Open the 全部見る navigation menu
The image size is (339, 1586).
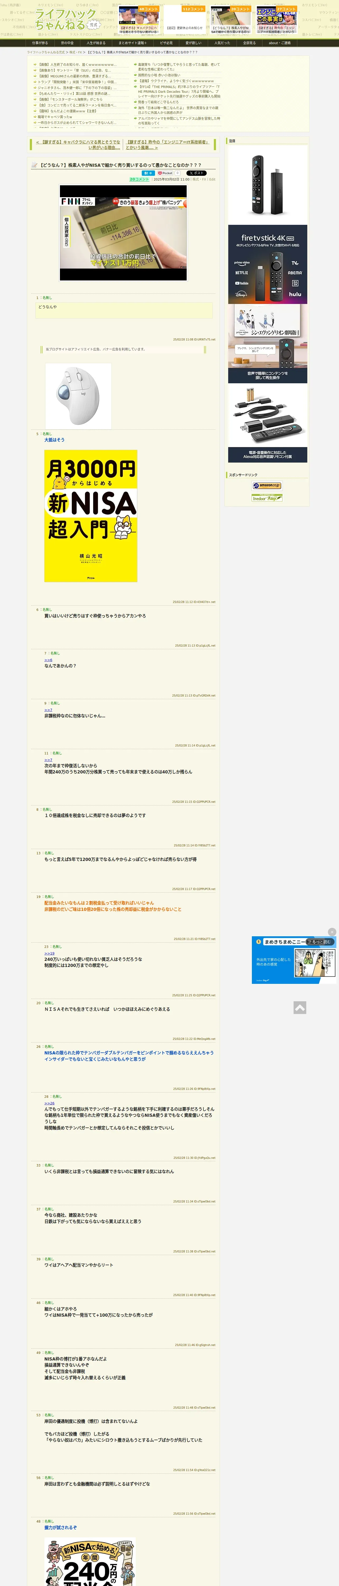[x=249, y=43]
